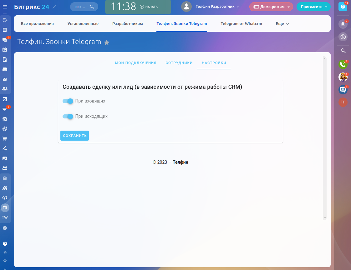Open the 'Пригласить' dropdown arrow
The image size is (351, 270).
coord(326,7)
